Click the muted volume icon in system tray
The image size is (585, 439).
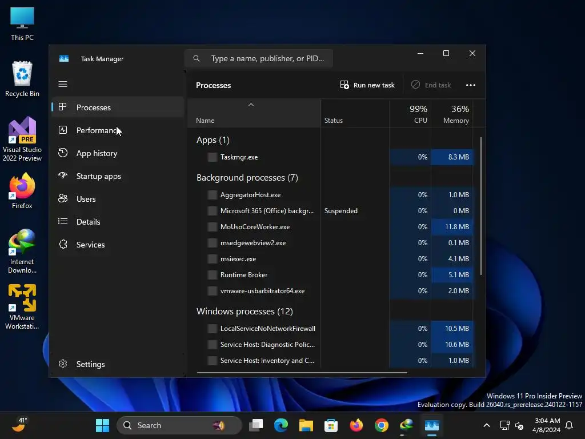tap(519, 425)
